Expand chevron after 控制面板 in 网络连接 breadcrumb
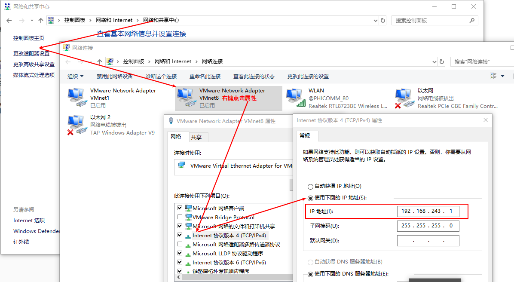514x282 pixels. click(x=149, y=61)
